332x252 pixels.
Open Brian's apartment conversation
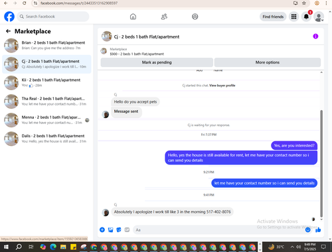(x=46, y=45)
